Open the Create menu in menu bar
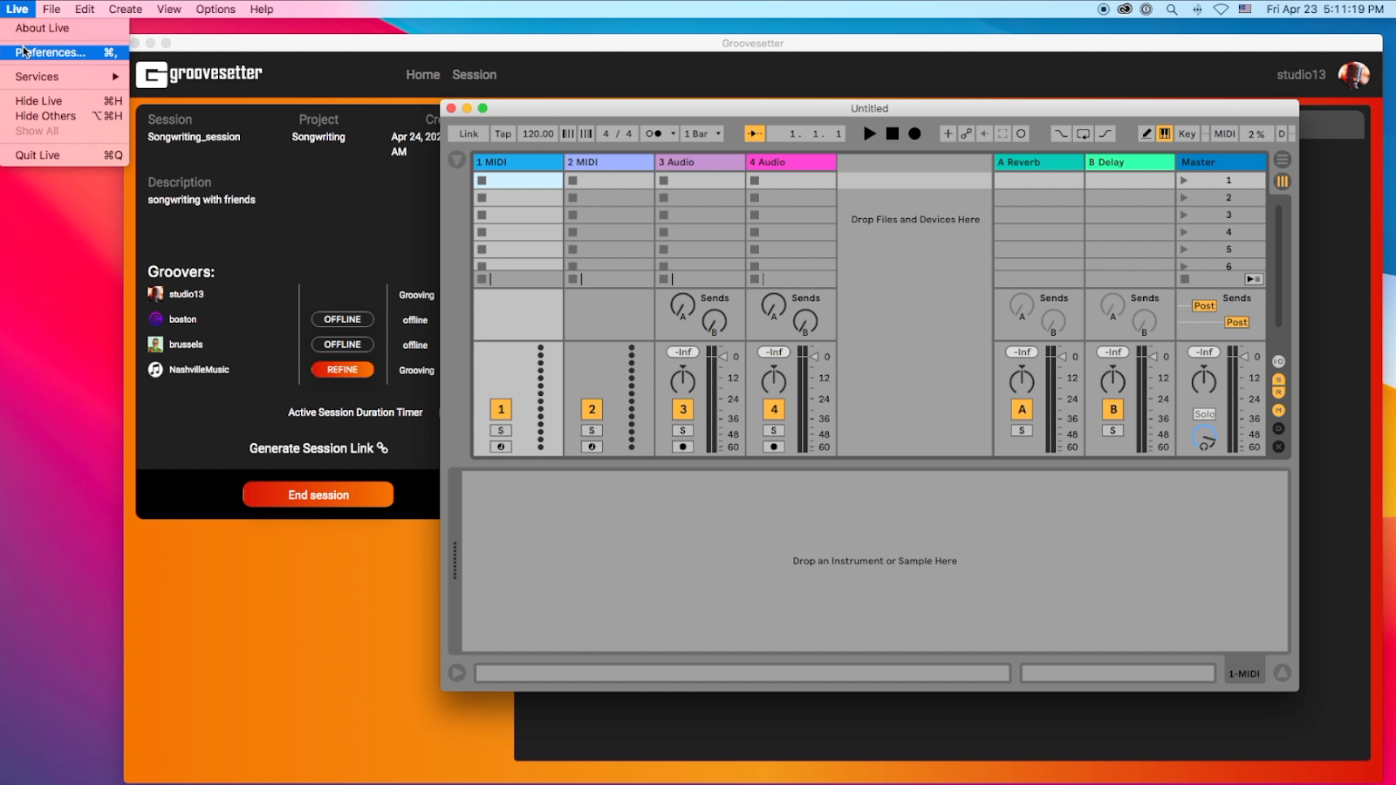Image resolution: width=1396 pixels, height=785 pixels. (126, 9)
